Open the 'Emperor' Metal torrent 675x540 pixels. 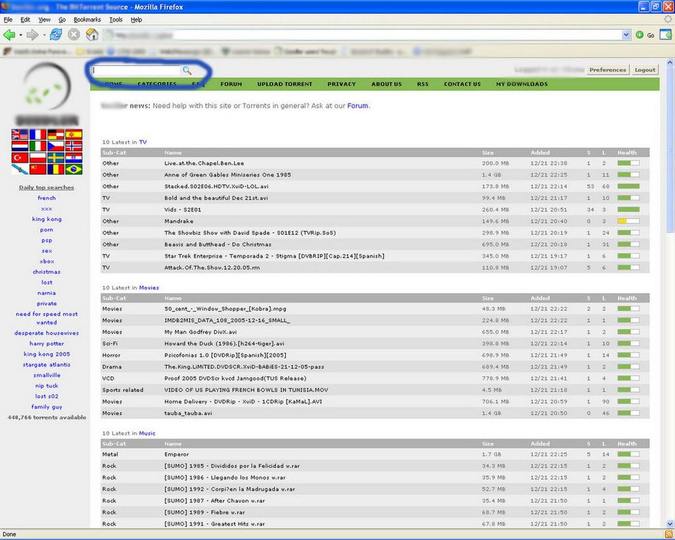click(x=176, y=454)
